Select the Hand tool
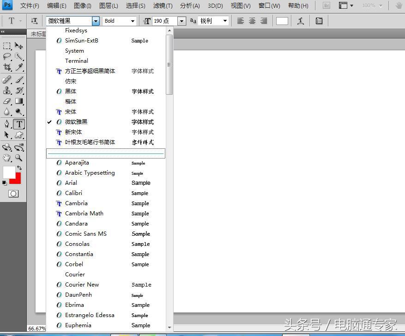Viewport: 405px width, 336px height. (x=6, y=157)
